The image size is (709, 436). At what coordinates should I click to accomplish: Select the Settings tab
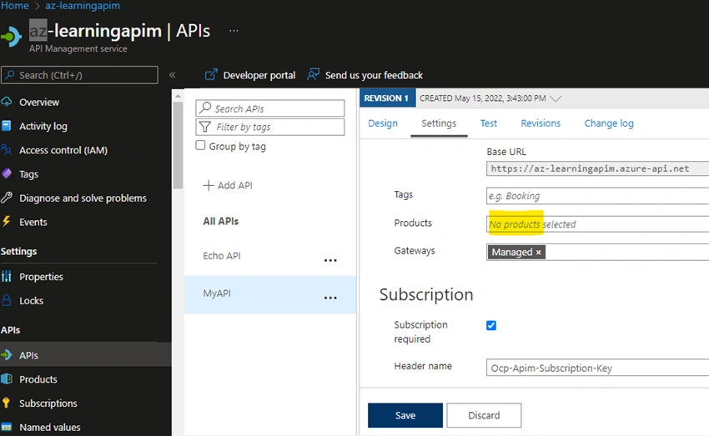(439, 123)
